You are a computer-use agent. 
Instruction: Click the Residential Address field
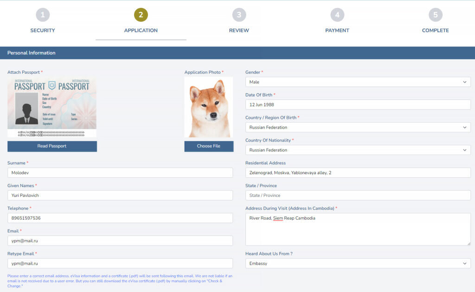click(358, 173)
